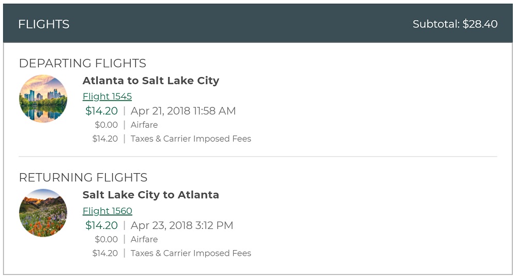This screenshot has height=278, width=517.
Task: Open the Flight 1560 link
Action: tap(107, 211)
